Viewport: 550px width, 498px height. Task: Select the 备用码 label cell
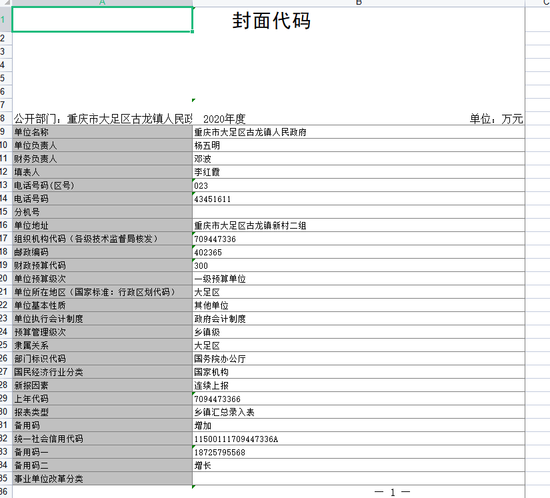pyautogui.click(x=102, y=425)
